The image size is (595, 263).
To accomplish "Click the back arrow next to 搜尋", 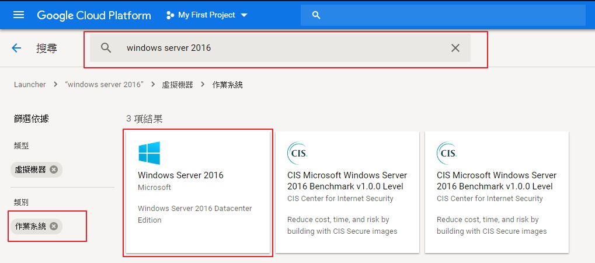I will 16,48.
